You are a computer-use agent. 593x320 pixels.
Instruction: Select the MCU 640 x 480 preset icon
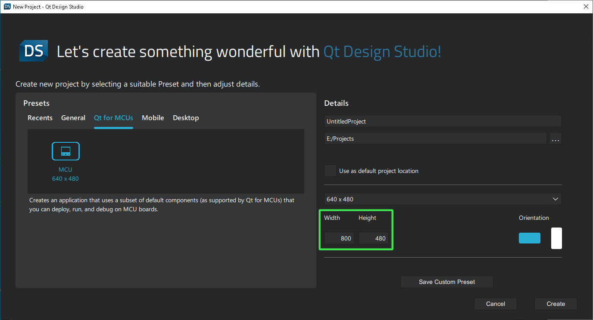(66, 151)
